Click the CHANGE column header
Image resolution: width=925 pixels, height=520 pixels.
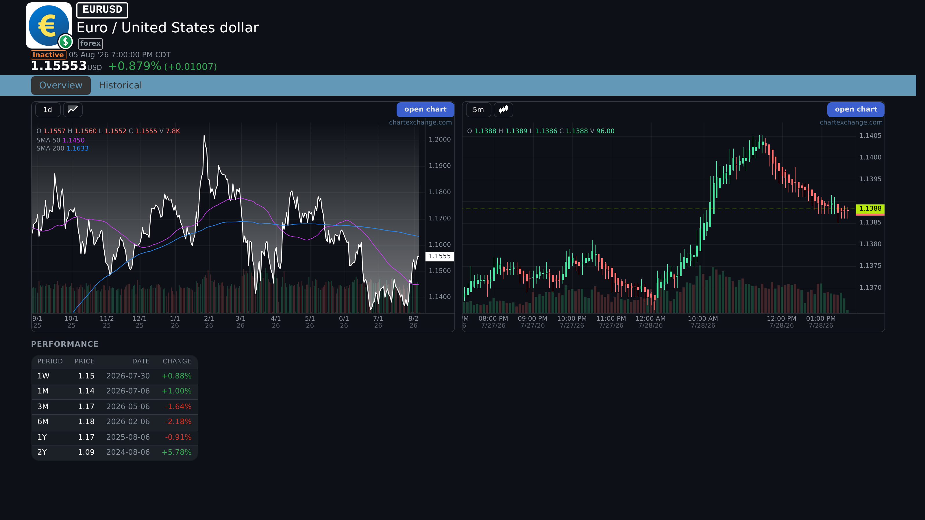[177, 361]
